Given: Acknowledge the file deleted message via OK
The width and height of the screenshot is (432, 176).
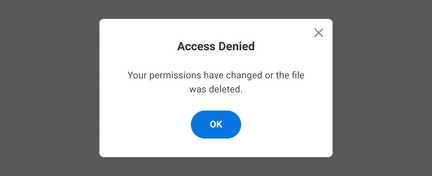Looking at the screenshot, I should point(216,125).
